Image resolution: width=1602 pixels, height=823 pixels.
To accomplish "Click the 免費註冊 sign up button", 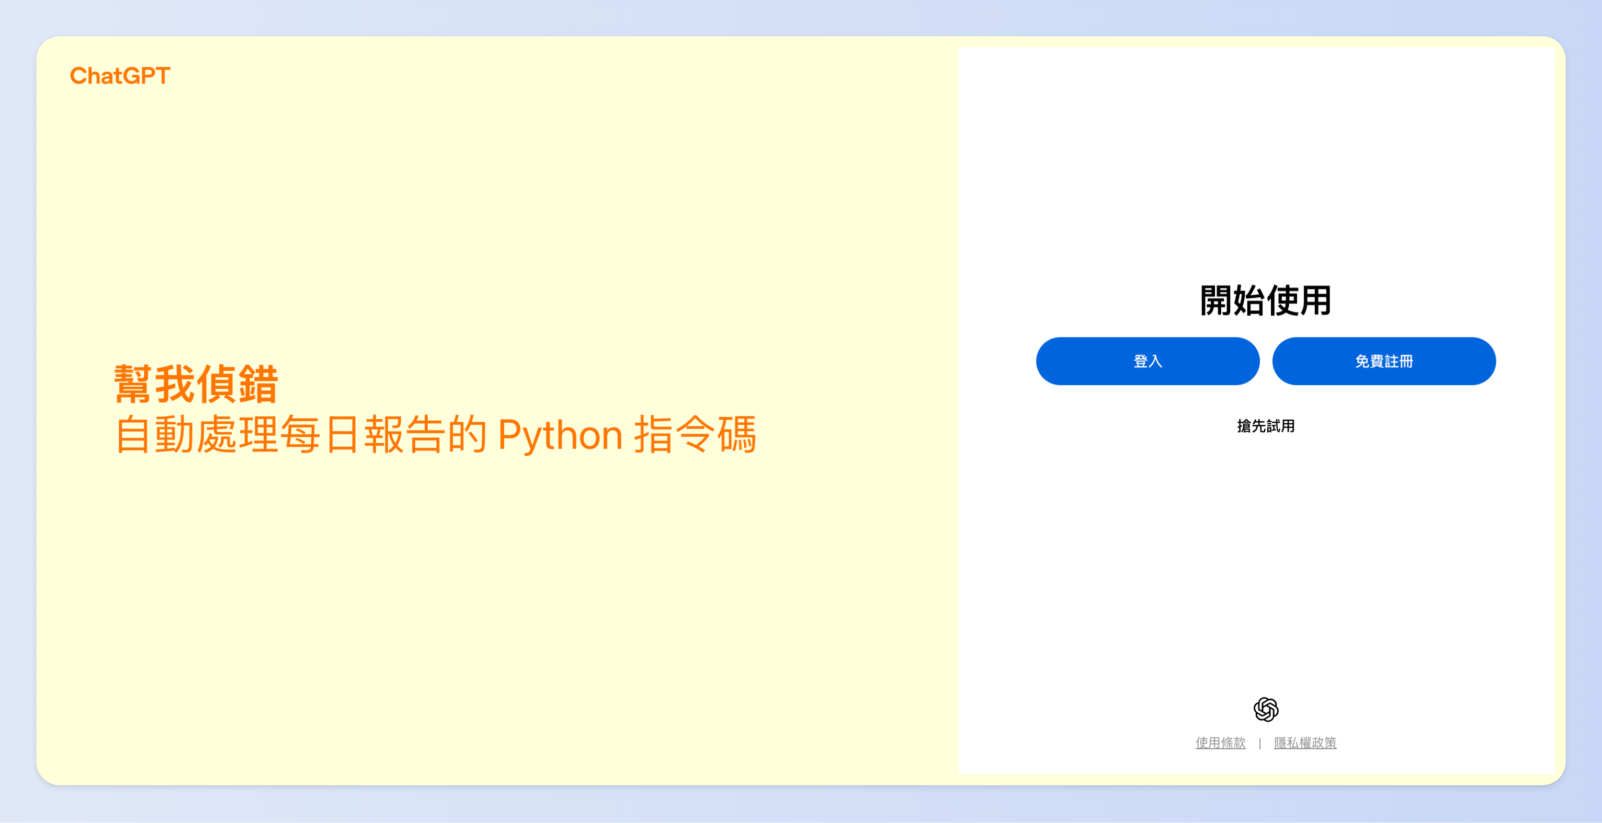I will point(1384,361).
